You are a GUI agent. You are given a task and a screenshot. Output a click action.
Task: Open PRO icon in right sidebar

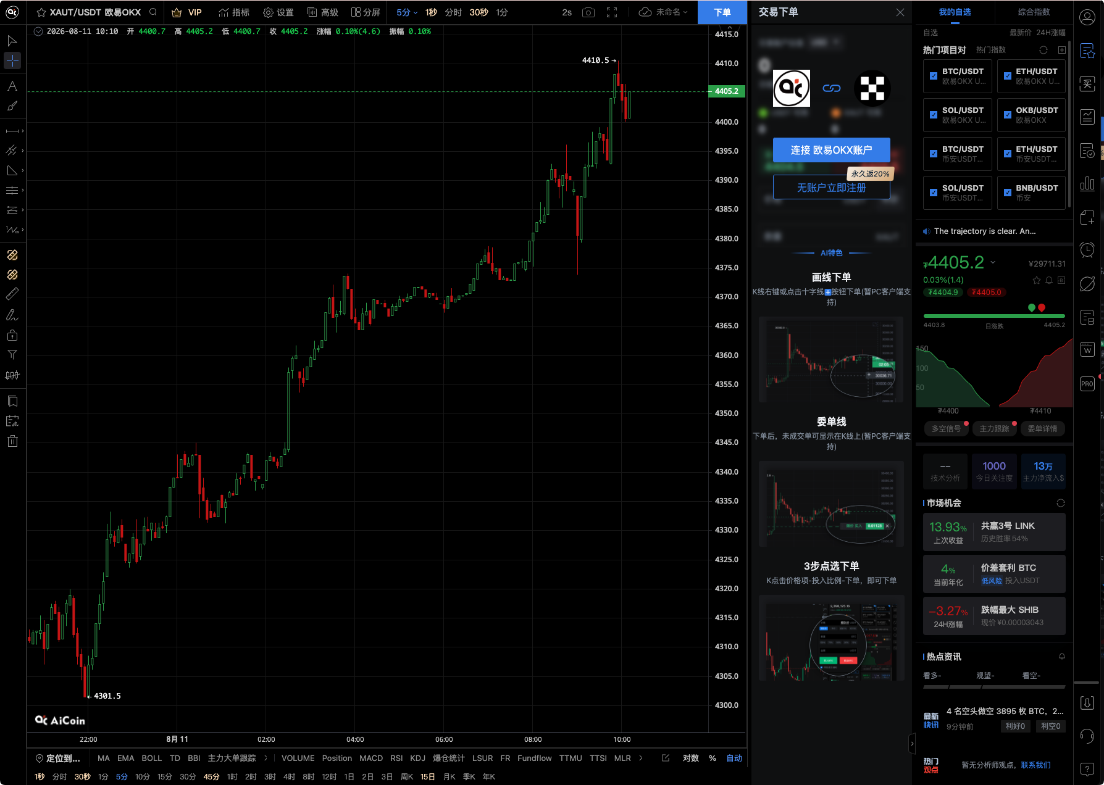pyautogui.click(x=1087, y=384)
